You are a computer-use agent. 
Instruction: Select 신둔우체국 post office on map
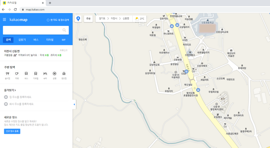[x=202, y=65]
